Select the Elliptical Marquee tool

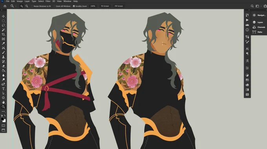coord(3,21)
